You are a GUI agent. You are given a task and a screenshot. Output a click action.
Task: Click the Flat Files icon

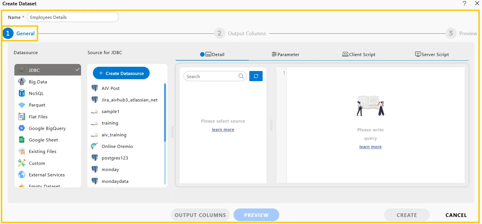22,117
